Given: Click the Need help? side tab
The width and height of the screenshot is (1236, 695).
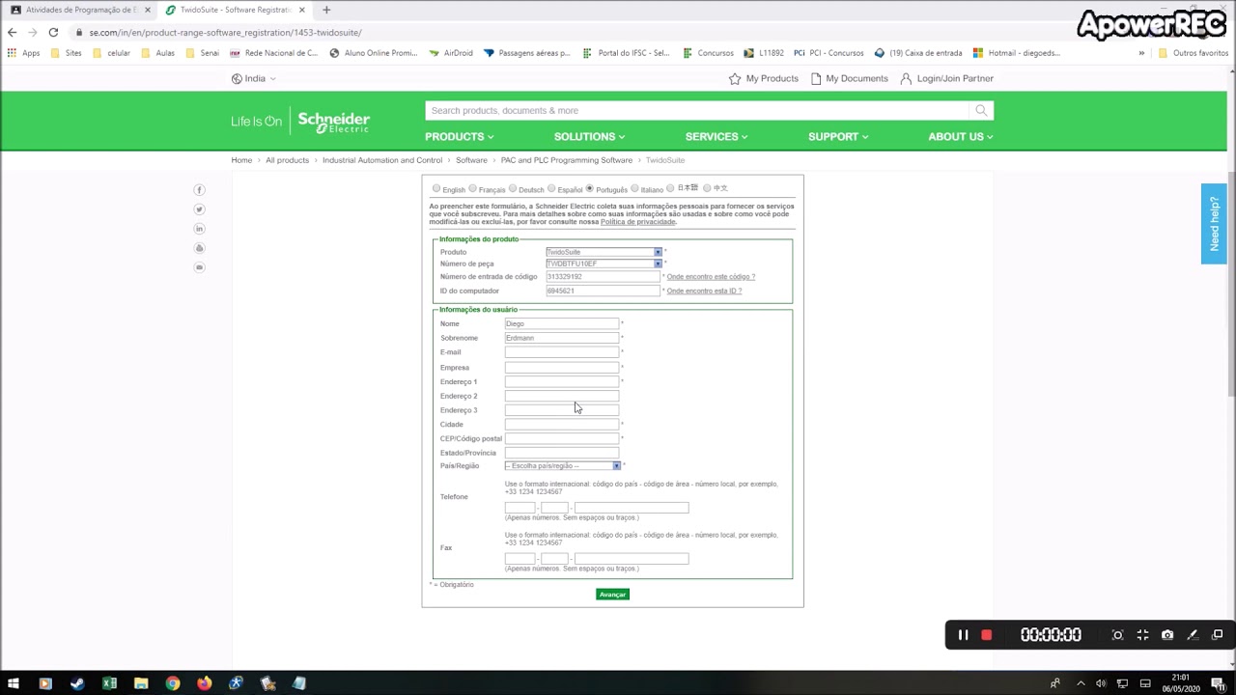Looking at the screenshot, I should coord(1214,224).
